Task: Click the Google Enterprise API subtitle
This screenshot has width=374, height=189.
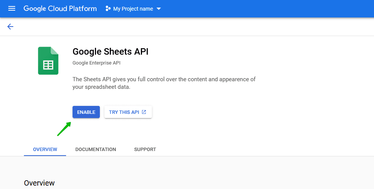Action: tap(96, 63)
